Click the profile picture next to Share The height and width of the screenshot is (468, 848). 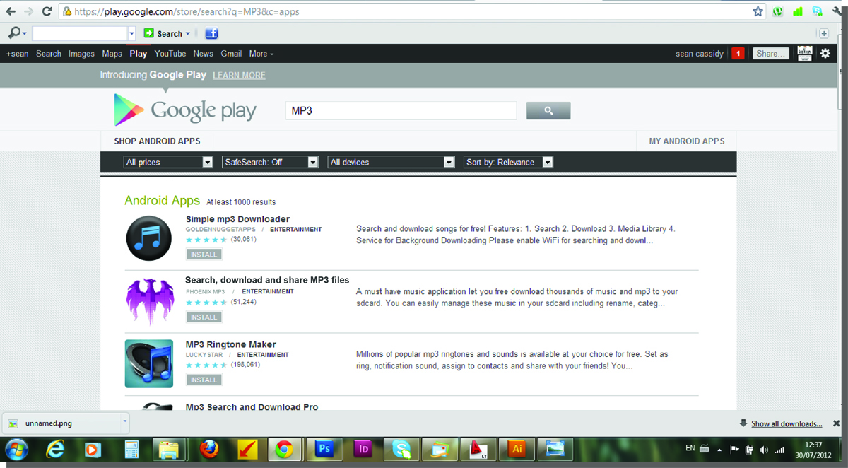click(805, 53)
